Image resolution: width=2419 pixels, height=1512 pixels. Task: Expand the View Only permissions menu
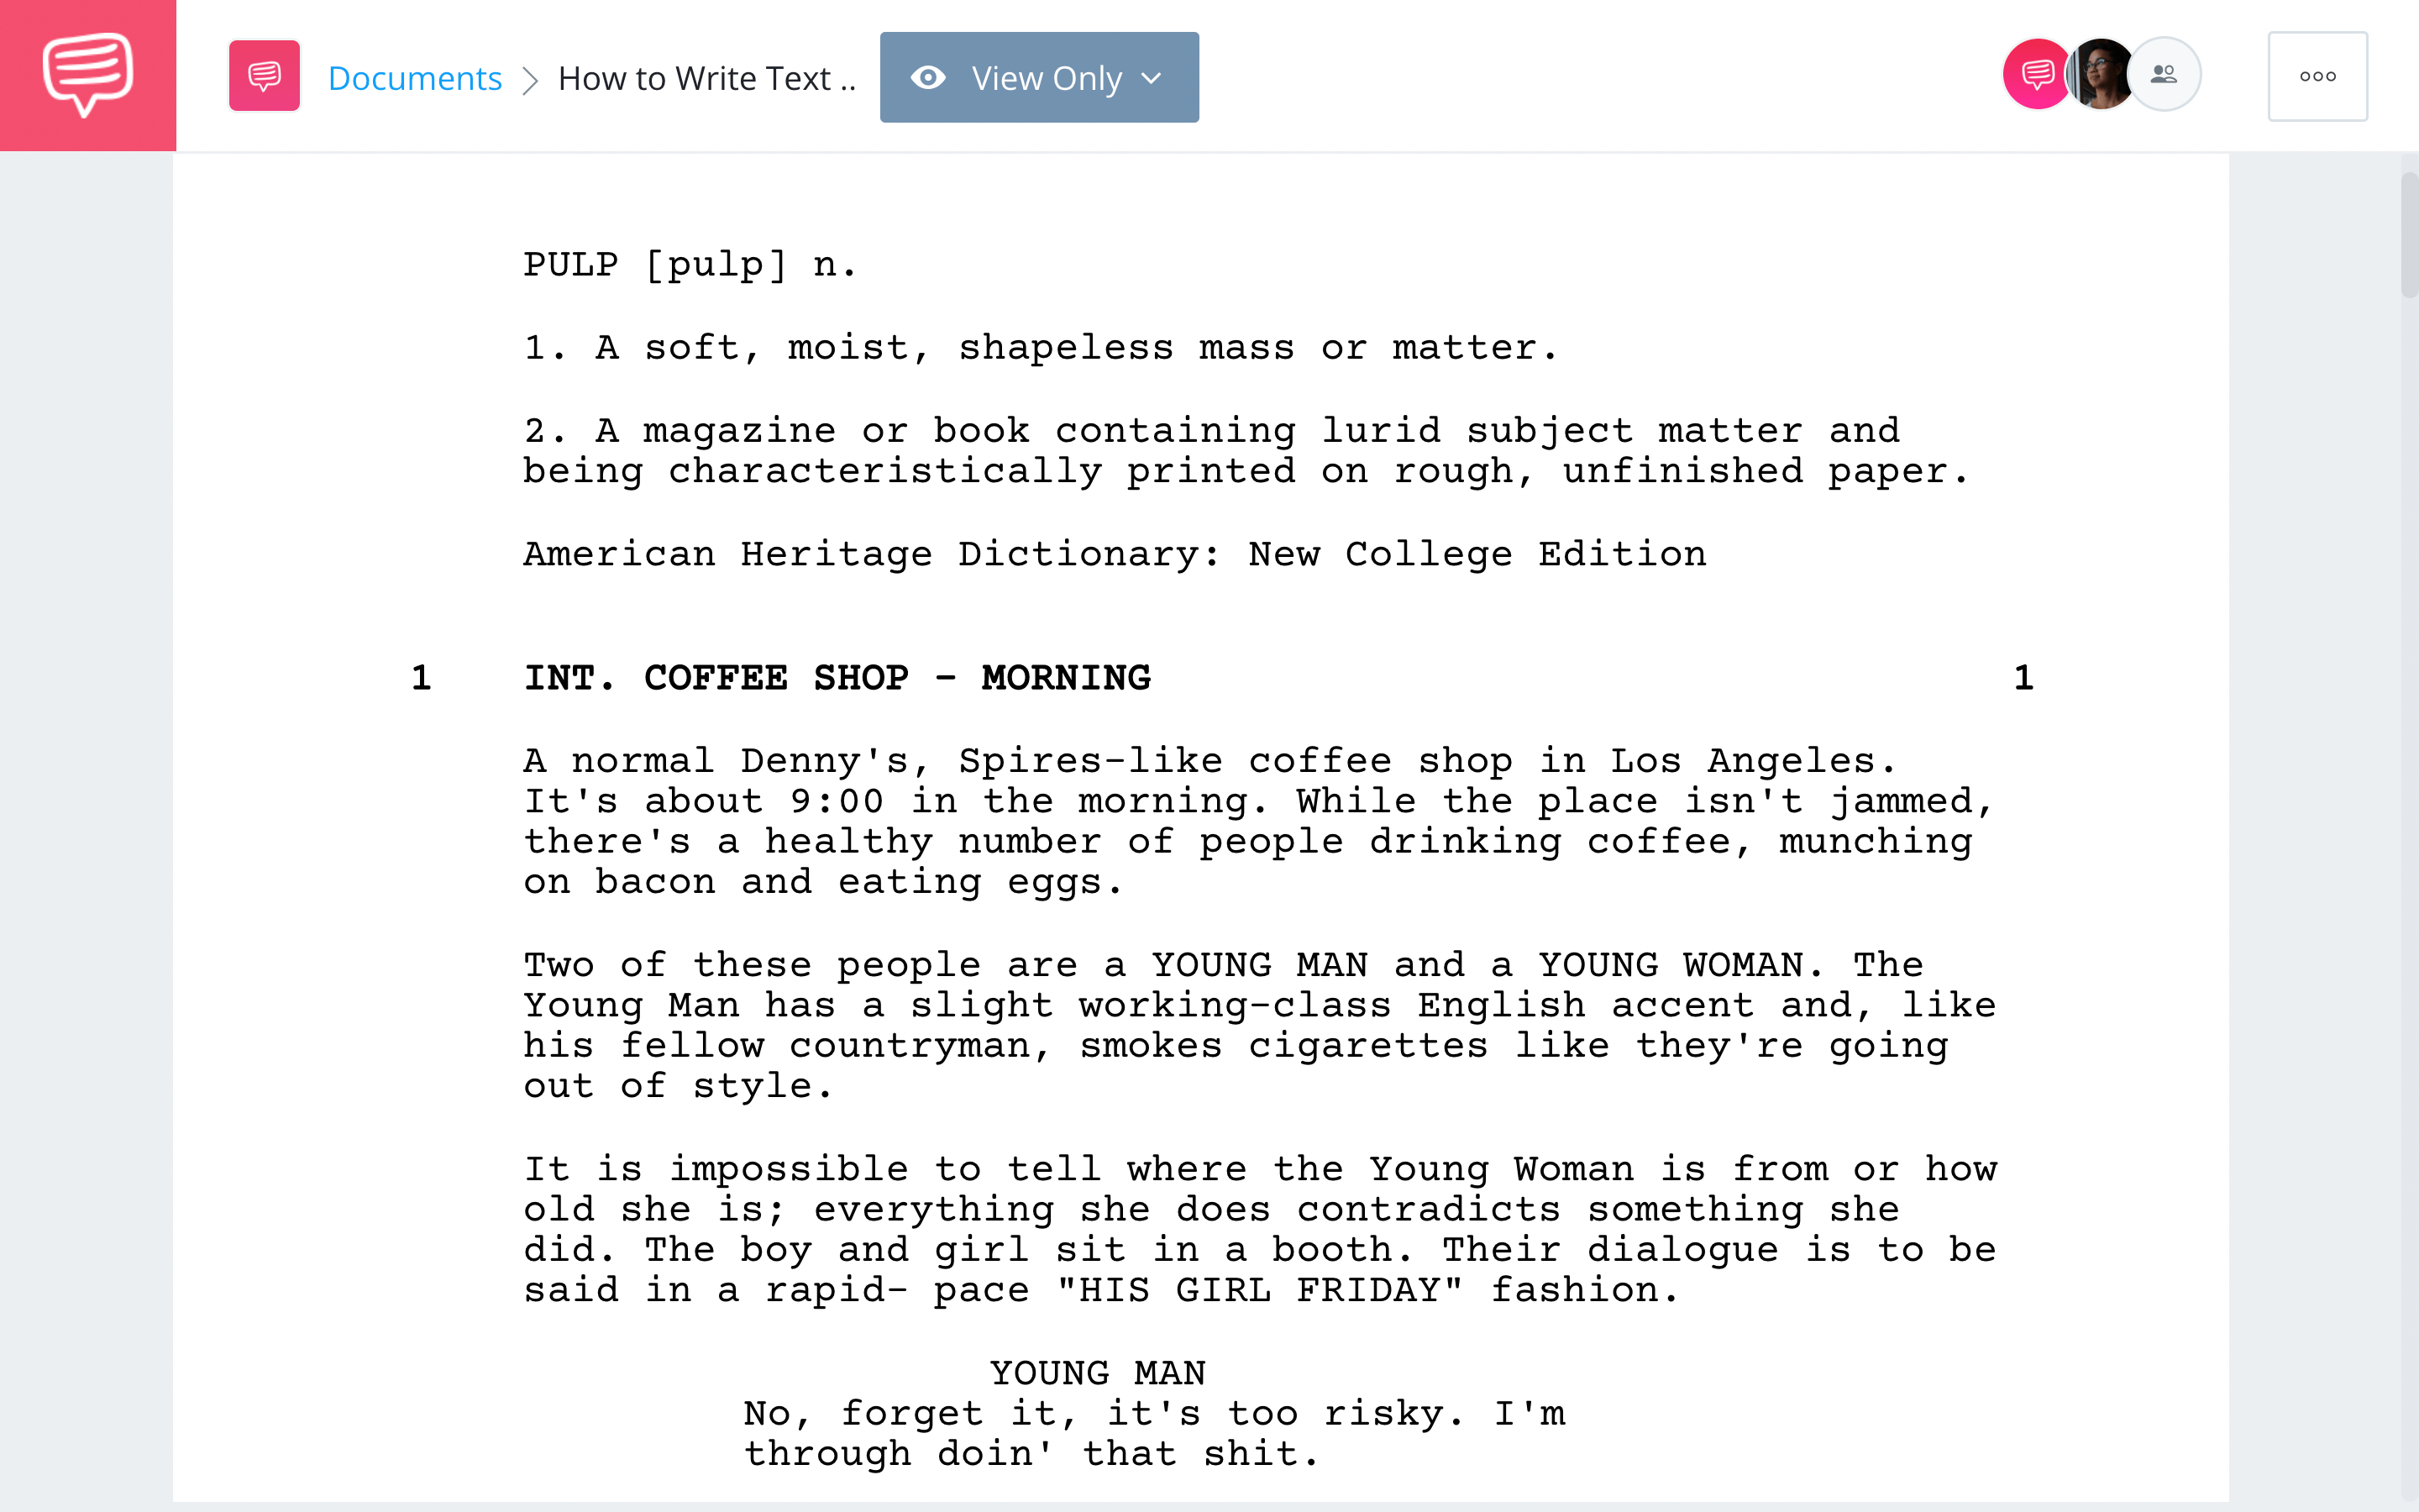coord(1040,76)
